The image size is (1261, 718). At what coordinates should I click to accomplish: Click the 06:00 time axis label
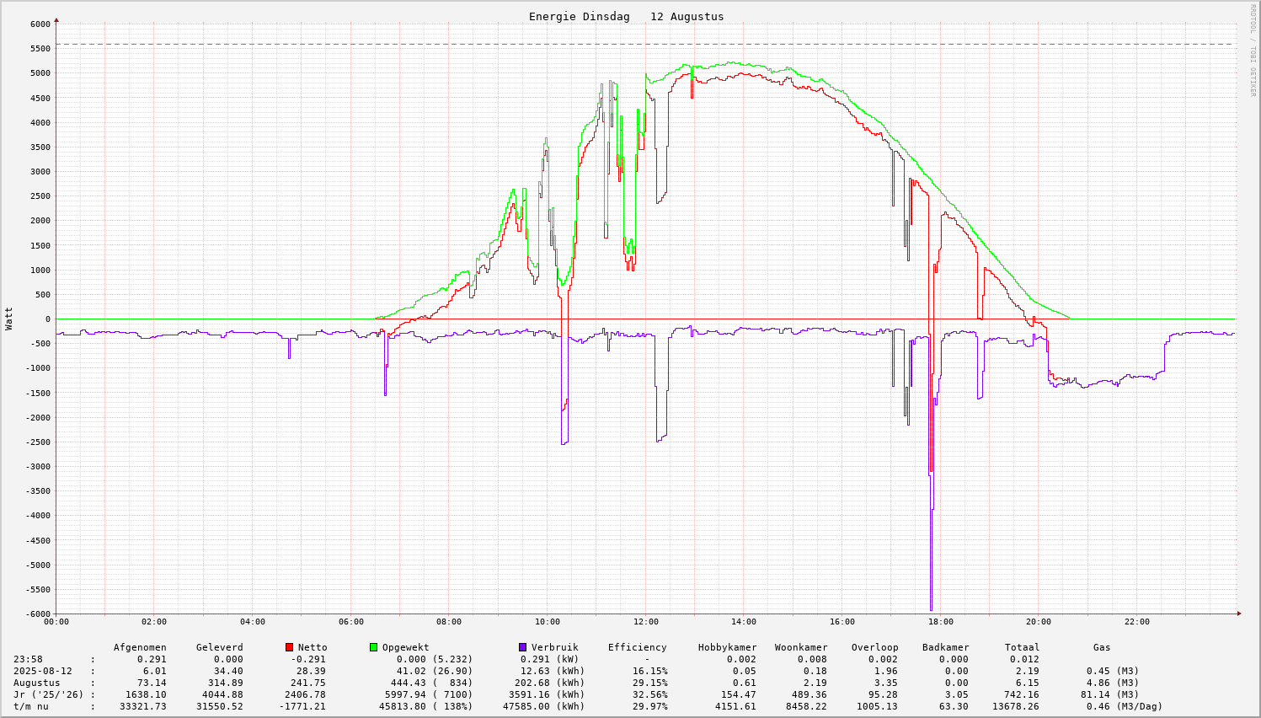[350, 622]
